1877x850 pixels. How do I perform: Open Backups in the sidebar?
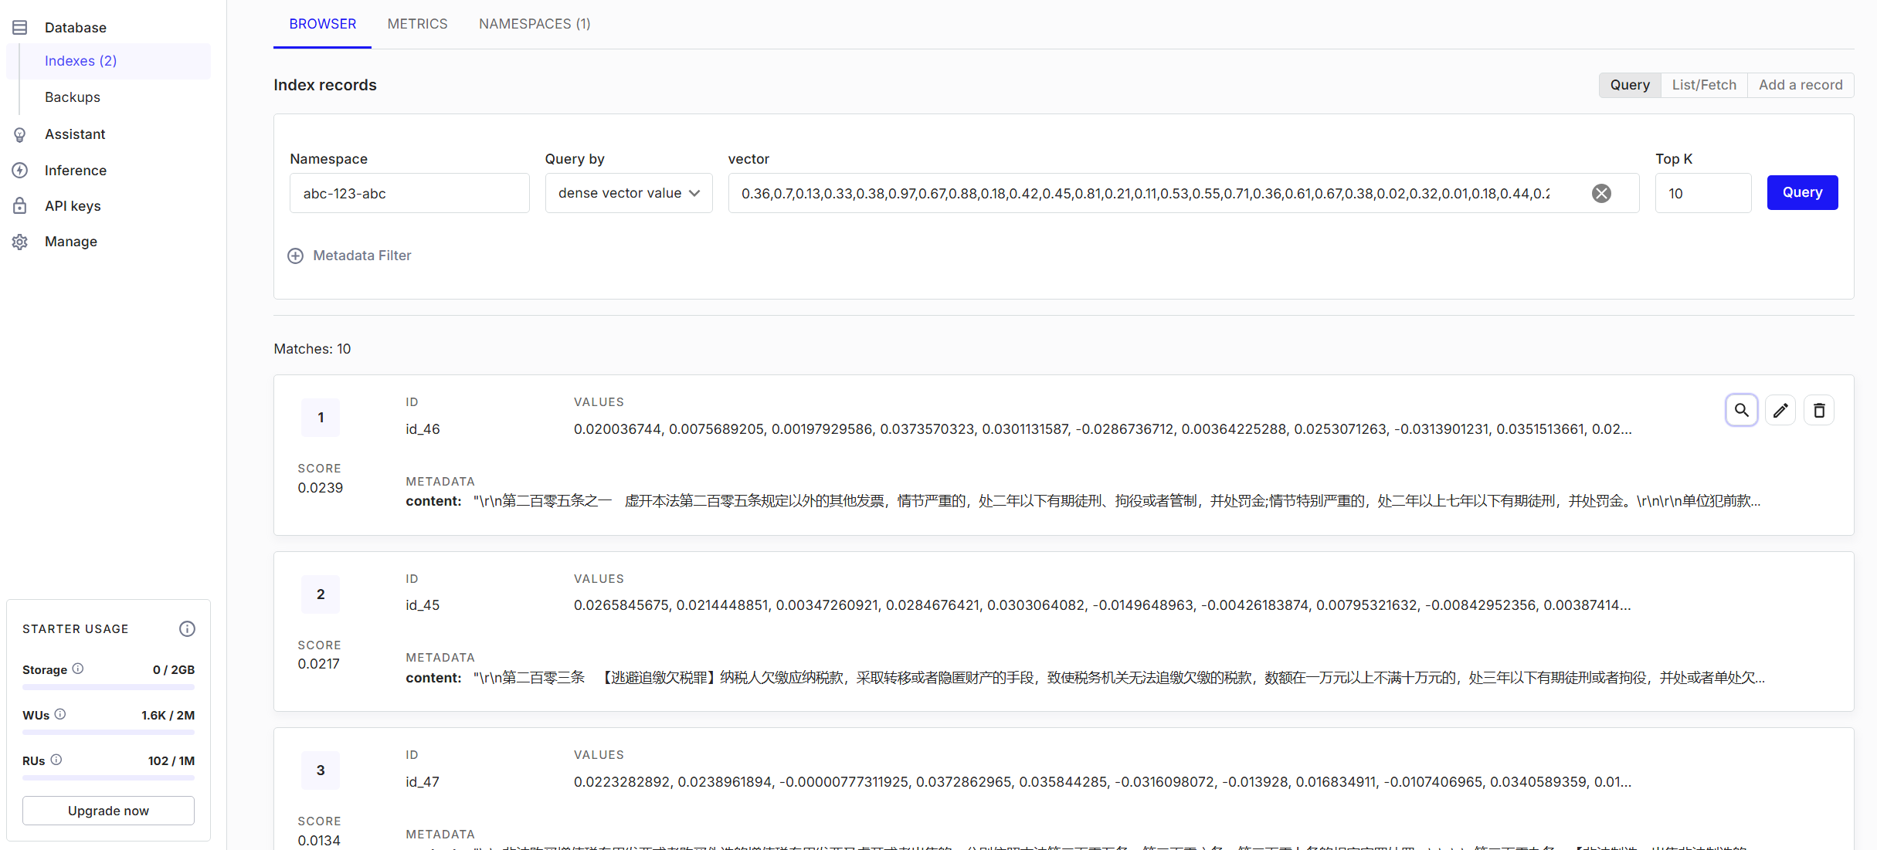pyautogui.click(x=73, y=97)
